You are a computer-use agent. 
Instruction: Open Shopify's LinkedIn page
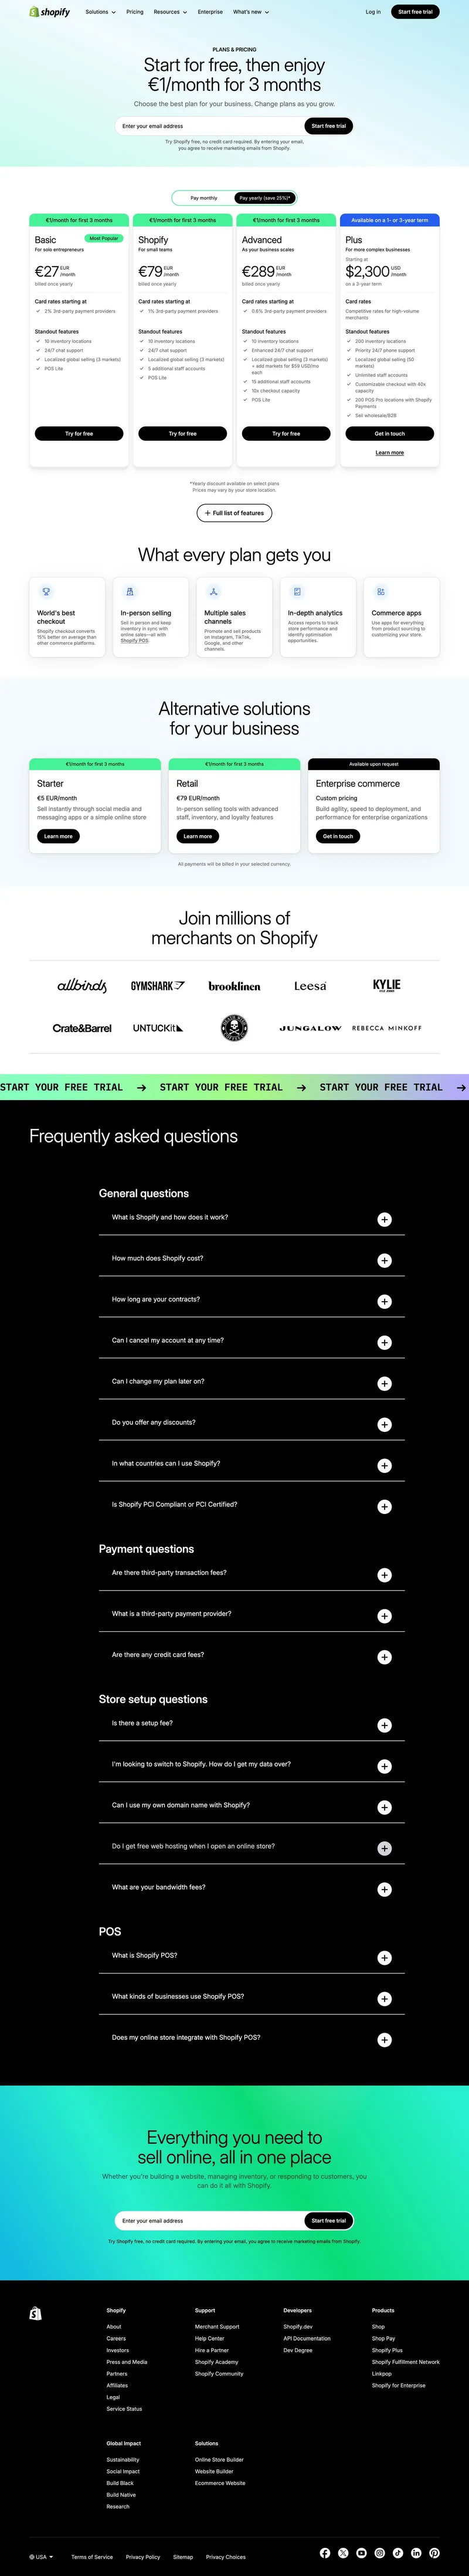416,2553
